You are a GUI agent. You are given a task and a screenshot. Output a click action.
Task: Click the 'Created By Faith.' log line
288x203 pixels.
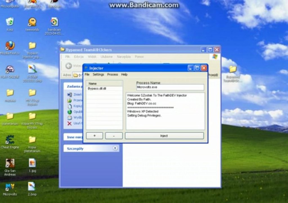(139, 99)
